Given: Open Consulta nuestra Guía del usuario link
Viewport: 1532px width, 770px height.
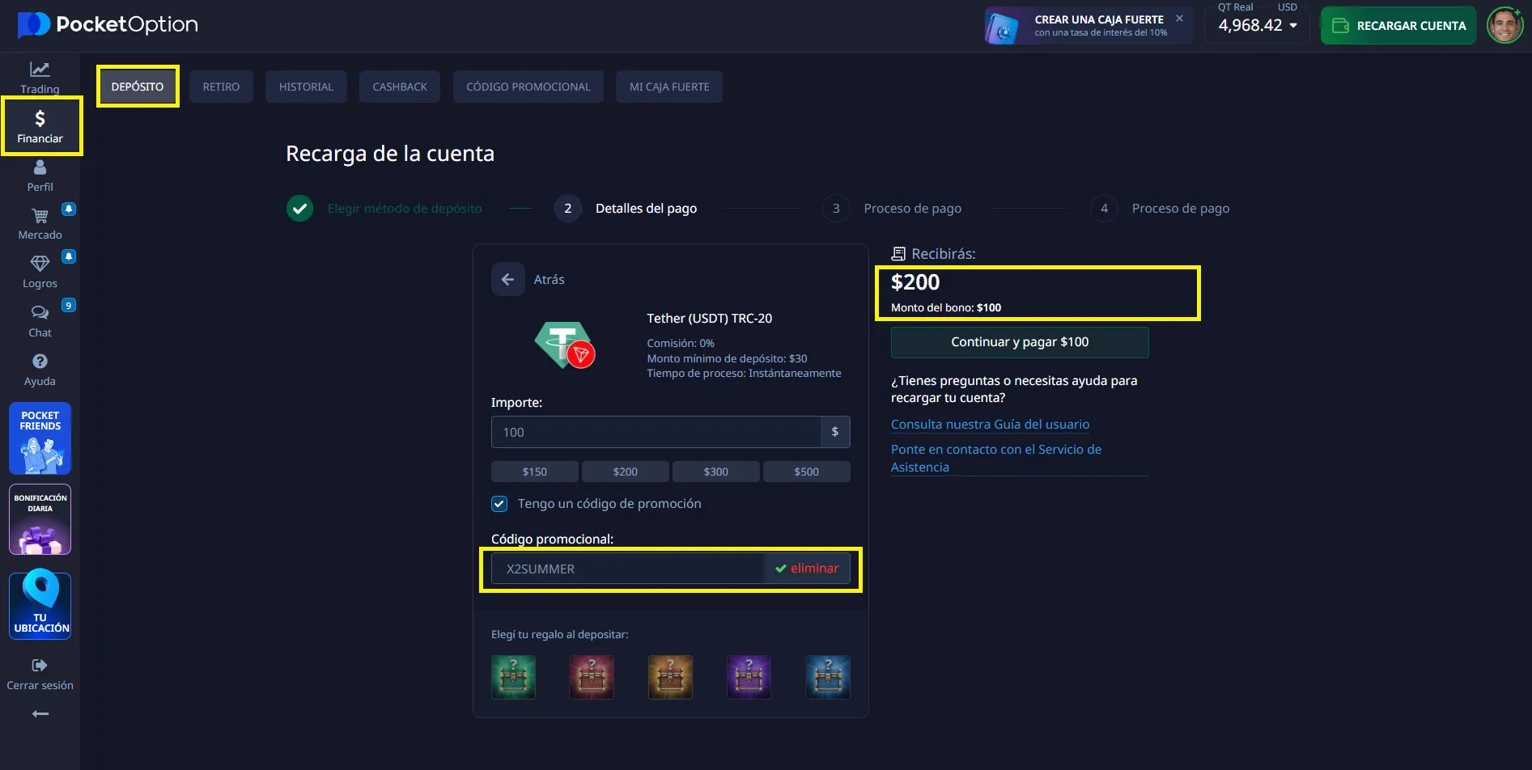Looking at the screenshot, I should coord(990,424).
